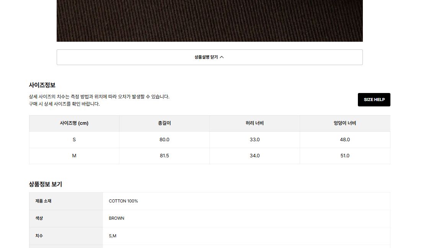The height and width of the screenshot is (248, 444).
Task: Click the upward chevron beside 상품설명 닫기
Action: tap(222, 57)
